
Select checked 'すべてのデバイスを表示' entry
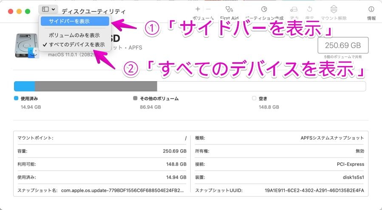[x=74, y=45]
